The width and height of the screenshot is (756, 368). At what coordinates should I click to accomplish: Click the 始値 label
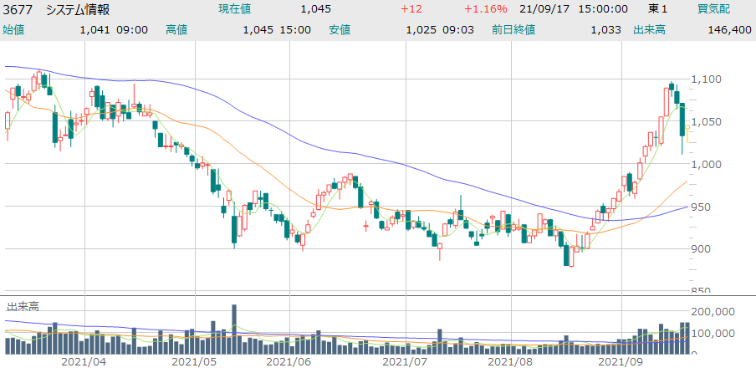pos(14,29)
